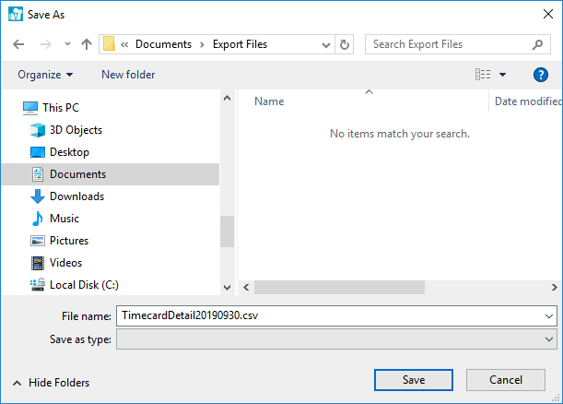This screenshot has width=563, height=404.
Task: Expand the Change your view dropdown
Action: click(x=503, y=75)
